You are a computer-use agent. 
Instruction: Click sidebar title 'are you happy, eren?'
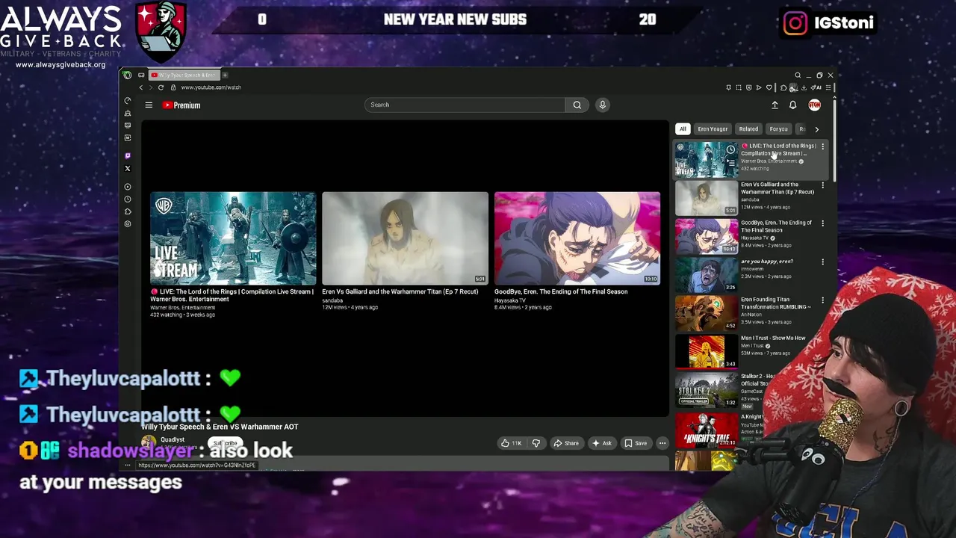tap(767, 262)
